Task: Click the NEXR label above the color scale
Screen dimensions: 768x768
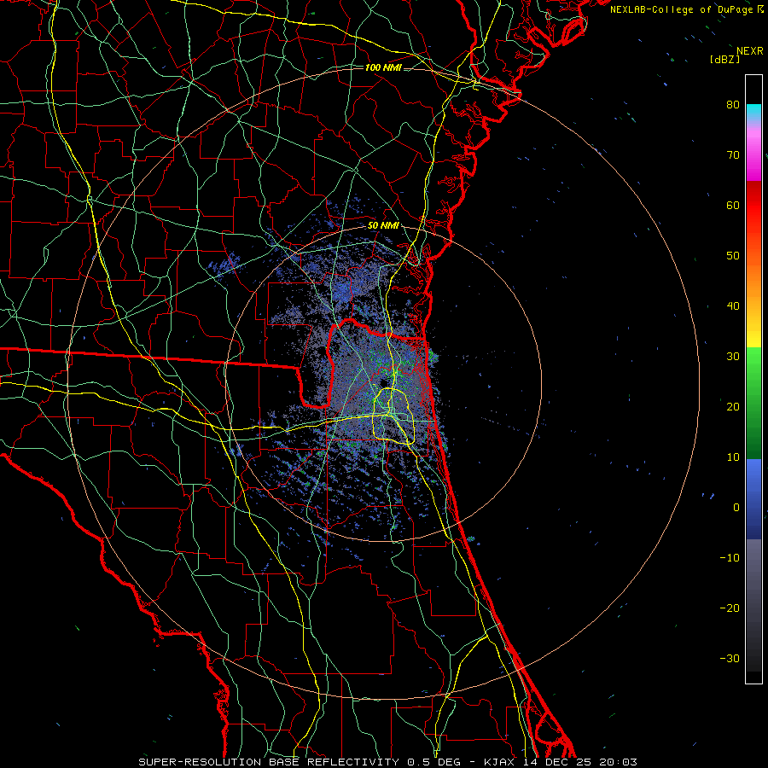Action: [x=749, y=51]
